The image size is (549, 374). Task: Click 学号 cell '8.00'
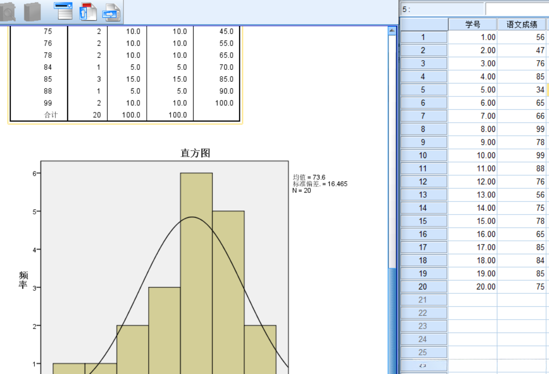click(x=473, y=129)
